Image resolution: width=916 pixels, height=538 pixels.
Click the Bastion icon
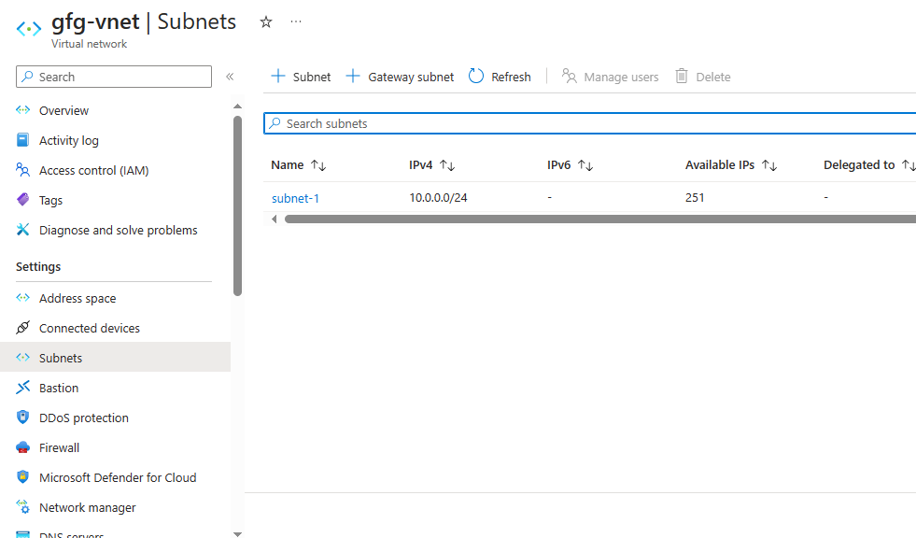[x=22, y=387]
